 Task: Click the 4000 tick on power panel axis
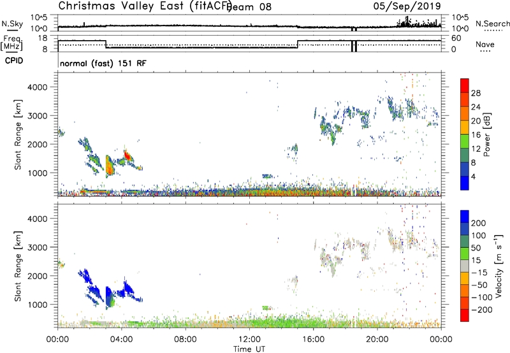point(37,87)
